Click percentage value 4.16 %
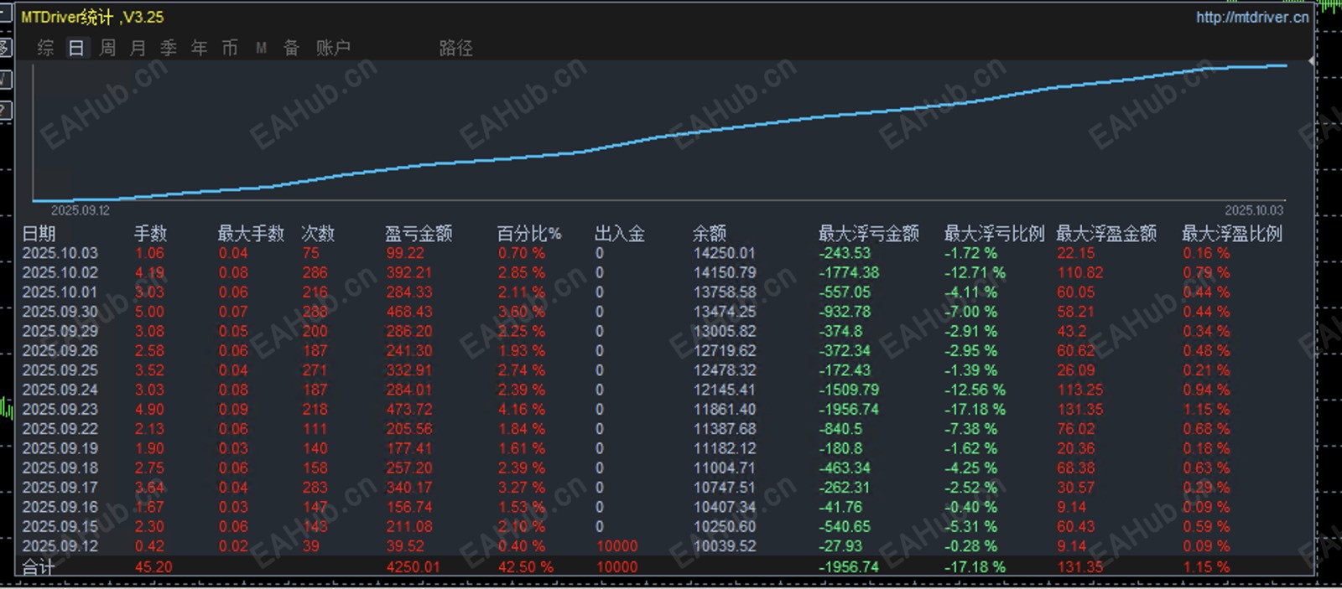This screenshot has width=1342, height=589. click(521, 410)
